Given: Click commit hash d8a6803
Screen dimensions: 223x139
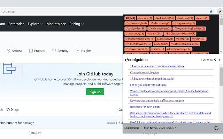Looking at the screenshot, I should (111, 123).
